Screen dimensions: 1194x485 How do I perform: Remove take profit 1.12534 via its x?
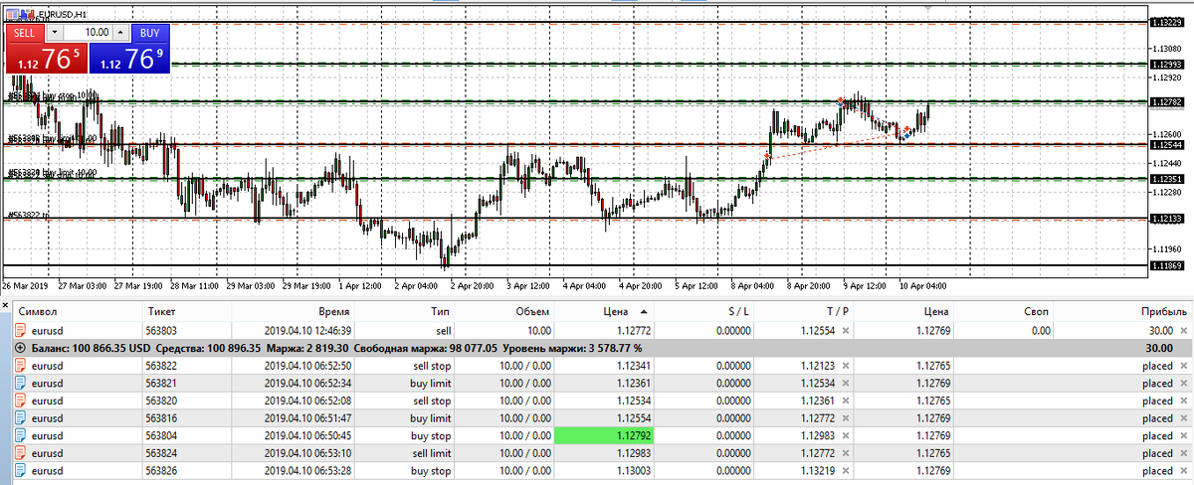pyautogui.click(x=846, y=383)
